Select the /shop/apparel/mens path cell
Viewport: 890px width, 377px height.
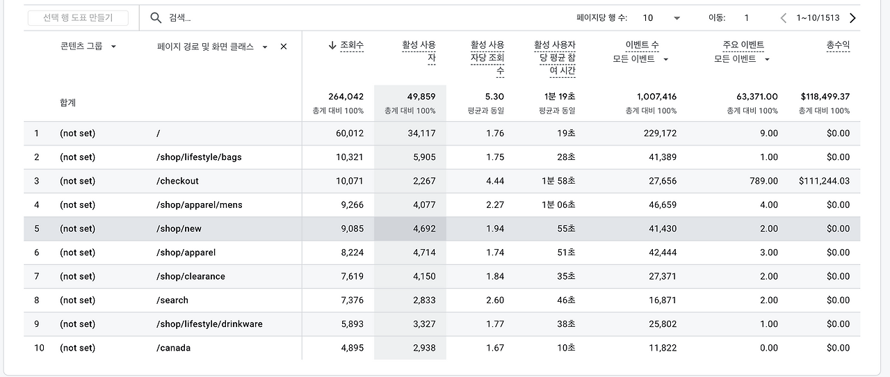(x=200, y=205)
